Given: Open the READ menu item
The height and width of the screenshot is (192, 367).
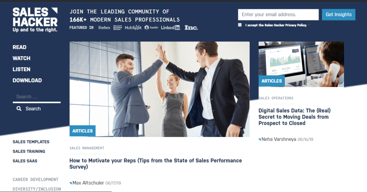Looking at the screenshot, I should [x=20, y=47].
